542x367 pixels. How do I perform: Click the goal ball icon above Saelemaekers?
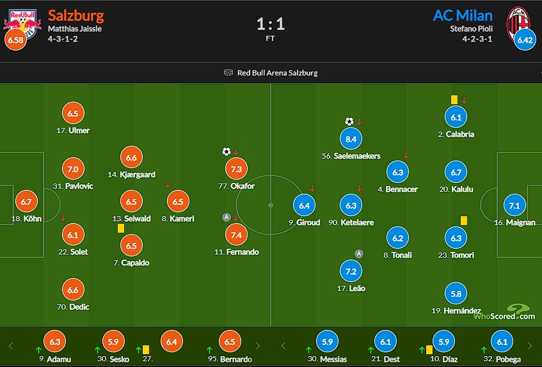pos(349,121)
